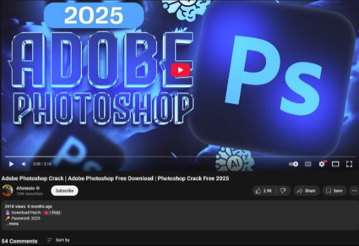The image size is (359, 246).
Task: Switch to theater mode
Action: (x=335, y=164)
